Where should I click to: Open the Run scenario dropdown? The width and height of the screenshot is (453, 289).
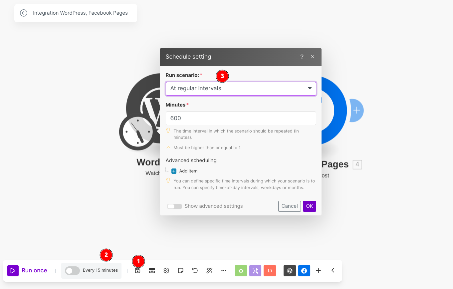point(241,89)
